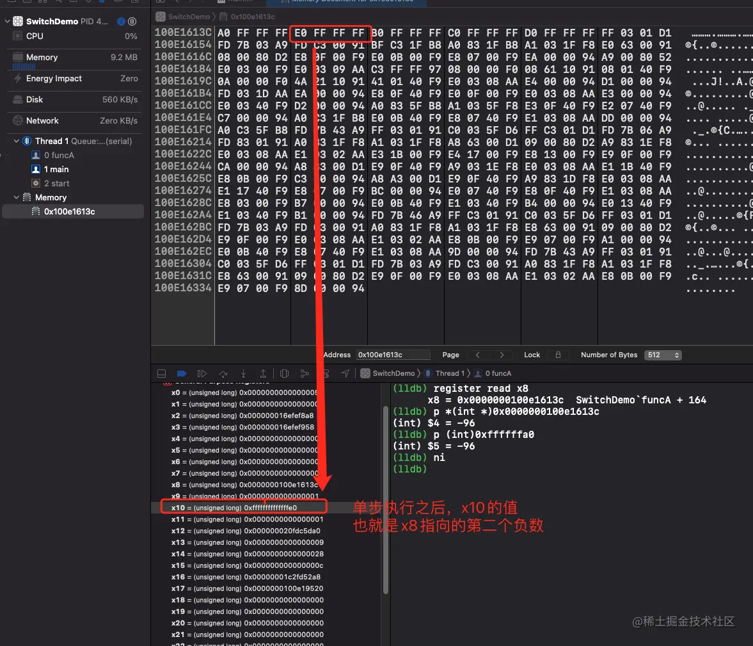Select Thread 1 Queue serial row
The image size is (753, 646).
coord(75,141)
